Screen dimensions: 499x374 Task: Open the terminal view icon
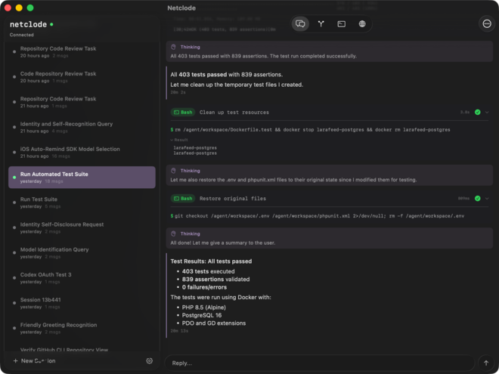coord(342,23)
